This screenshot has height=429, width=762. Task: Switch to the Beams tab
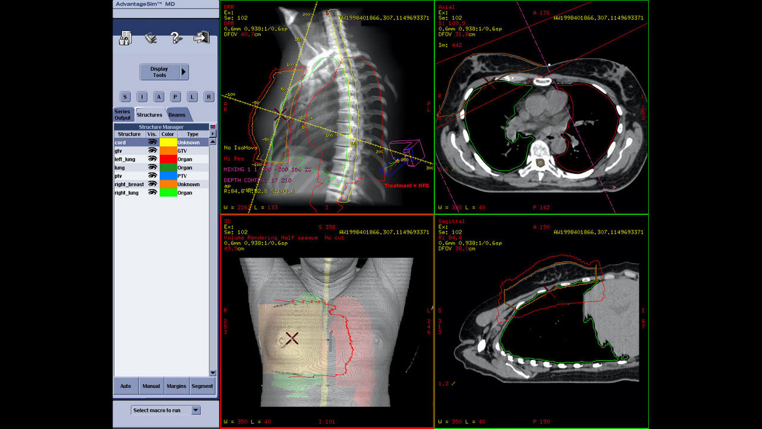tap(177, 115)
